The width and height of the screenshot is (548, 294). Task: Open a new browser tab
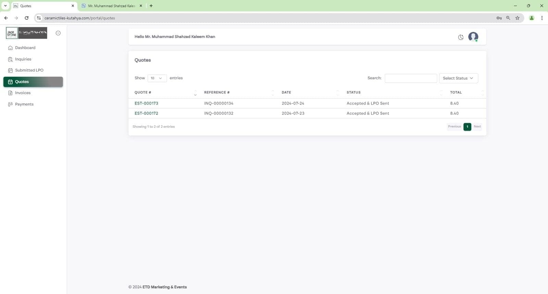click(x=151, y=6)
